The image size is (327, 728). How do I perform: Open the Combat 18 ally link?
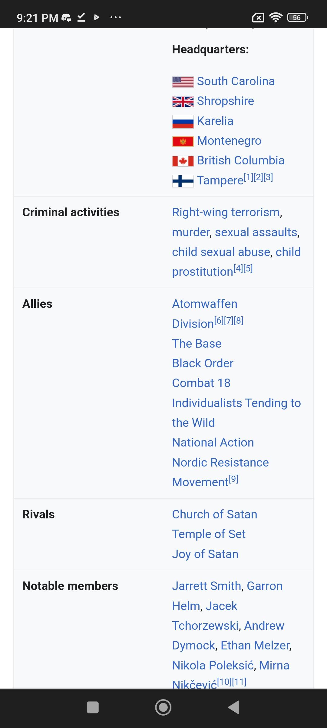(201, 383)
